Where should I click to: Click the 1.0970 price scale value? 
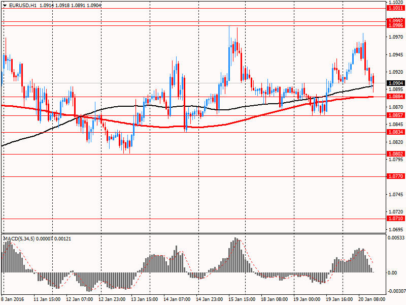[395, 37]
